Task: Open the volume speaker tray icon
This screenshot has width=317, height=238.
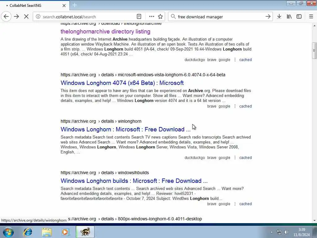Action: [x=286, y=232]
